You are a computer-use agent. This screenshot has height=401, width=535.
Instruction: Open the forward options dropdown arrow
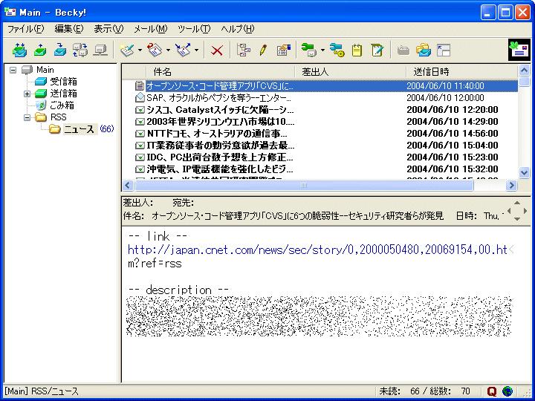[x=196, y=50]
